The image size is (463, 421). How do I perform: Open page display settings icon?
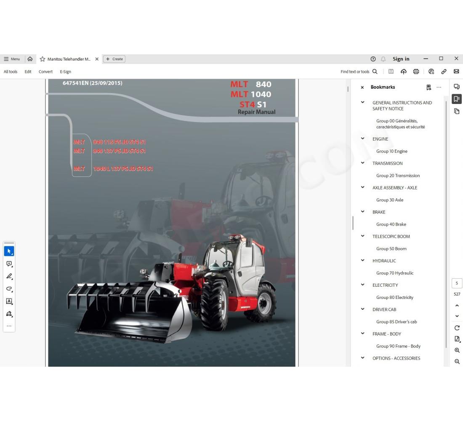(x=457, y=339)
